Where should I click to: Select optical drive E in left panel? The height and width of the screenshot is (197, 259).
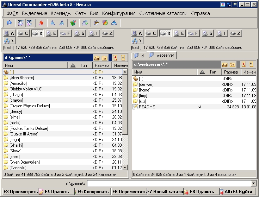click(x=51, y=33)
